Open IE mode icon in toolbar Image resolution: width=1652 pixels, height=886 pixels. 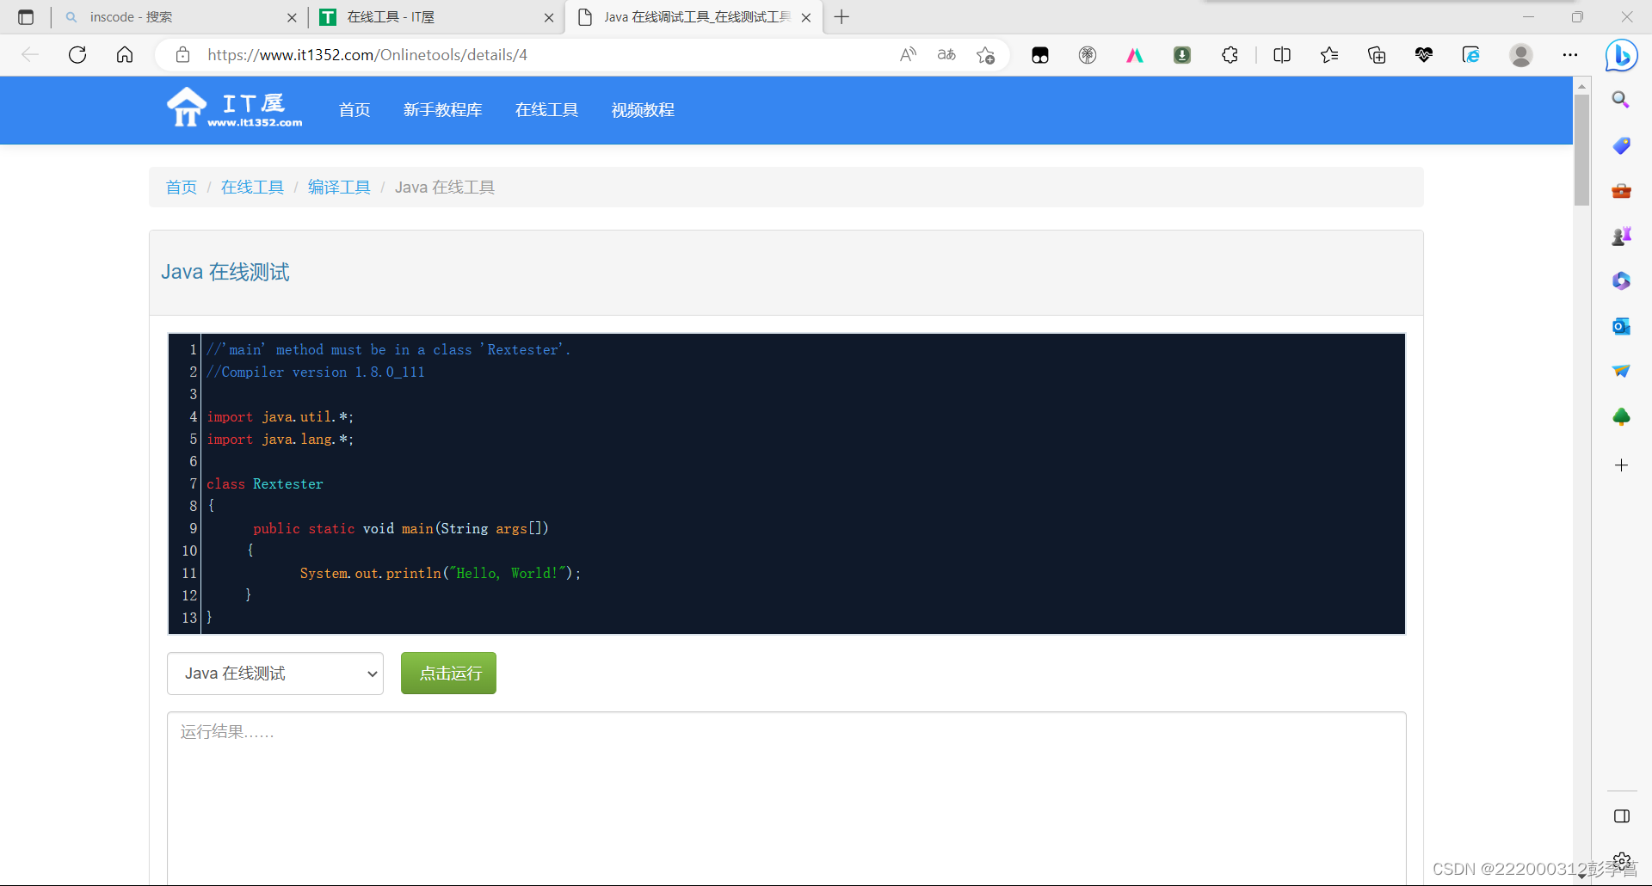click(x=1471, y=55)
